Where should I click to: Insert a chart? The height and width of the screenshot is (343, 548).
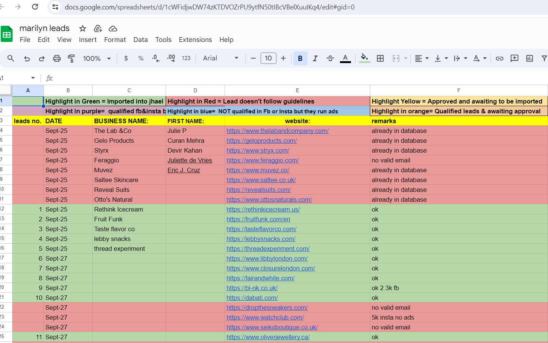point(529,58)
